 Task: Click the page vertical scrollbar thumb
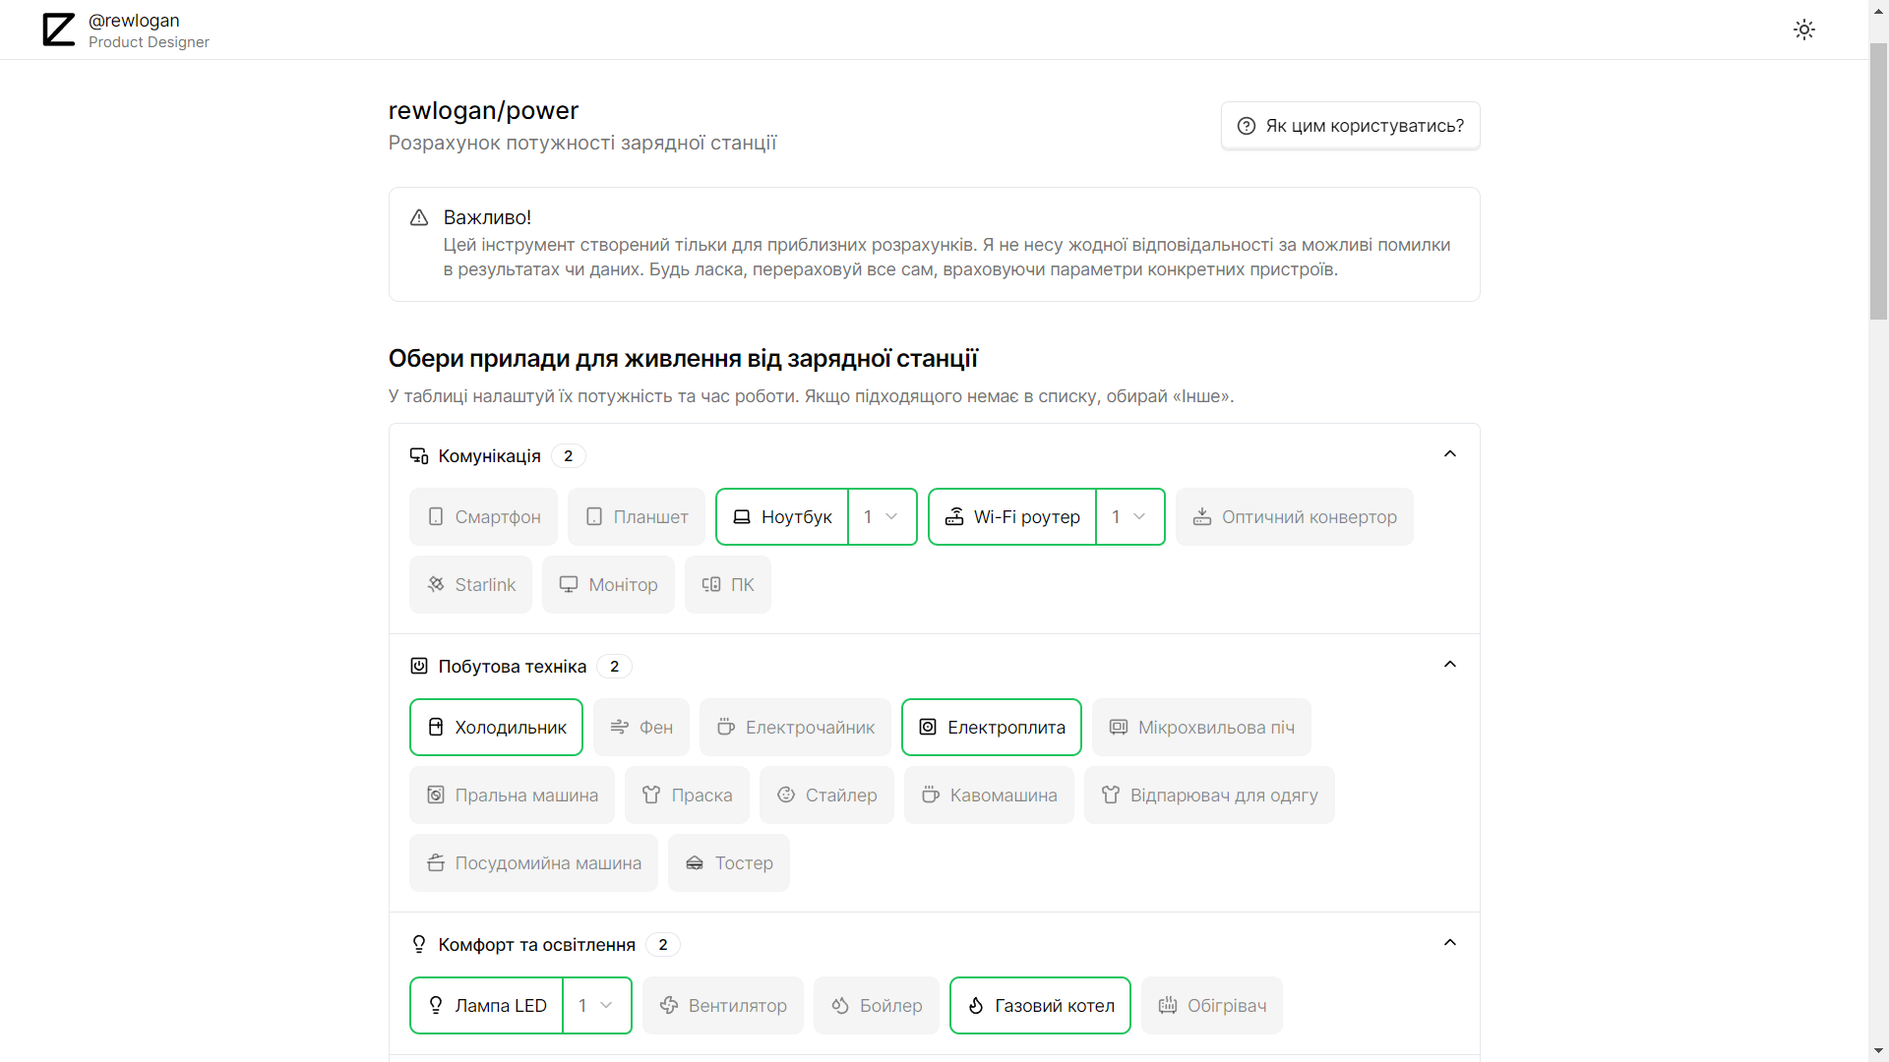1878,182
